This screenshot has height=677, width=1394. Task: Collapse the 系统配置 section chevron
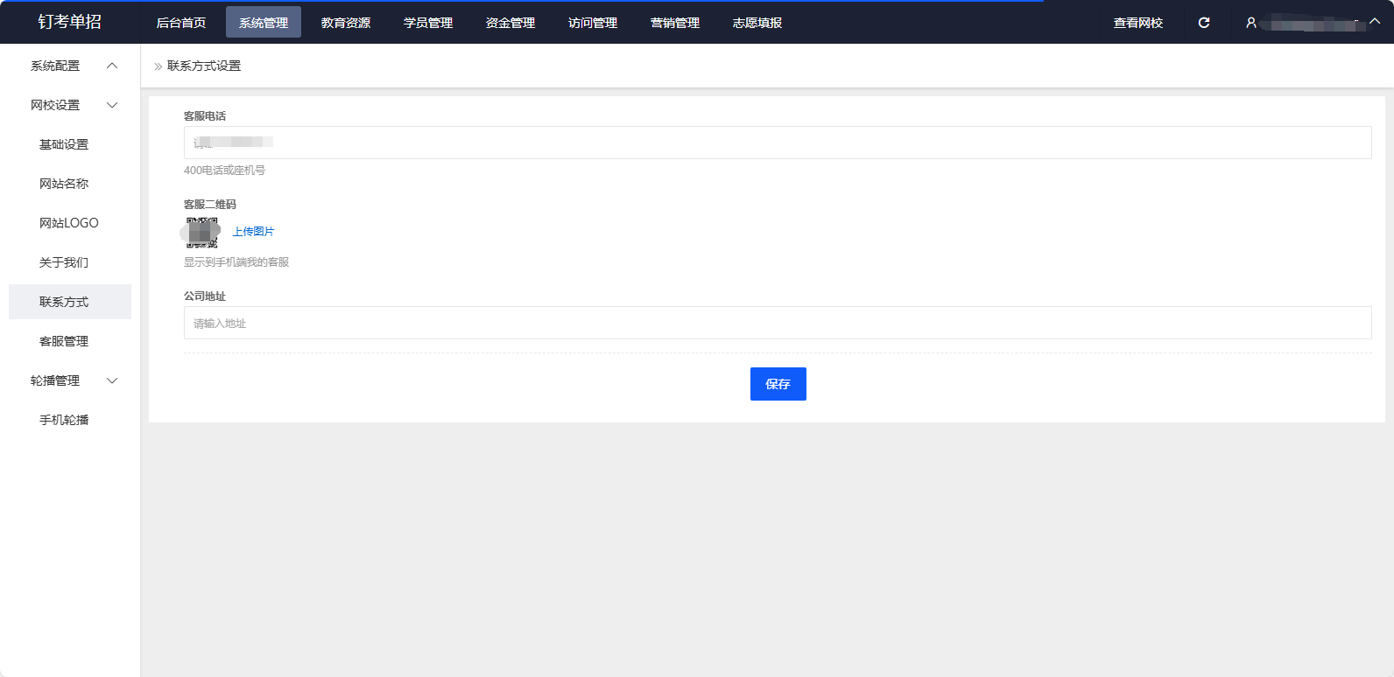pos(112,66)
